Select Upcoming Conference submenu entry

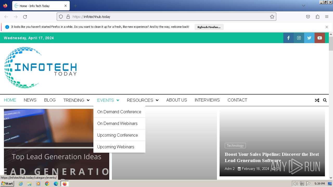(119, 135)
